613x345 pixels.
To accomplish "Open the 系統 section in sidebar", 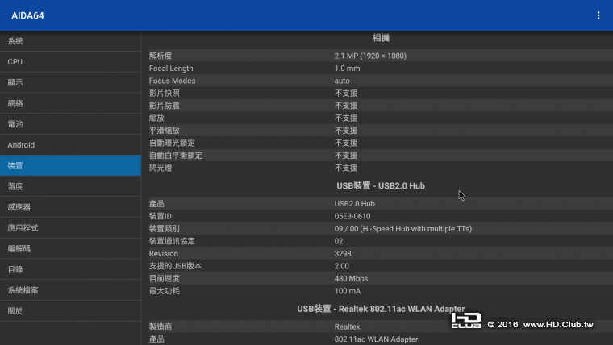I will coord(70,41).
